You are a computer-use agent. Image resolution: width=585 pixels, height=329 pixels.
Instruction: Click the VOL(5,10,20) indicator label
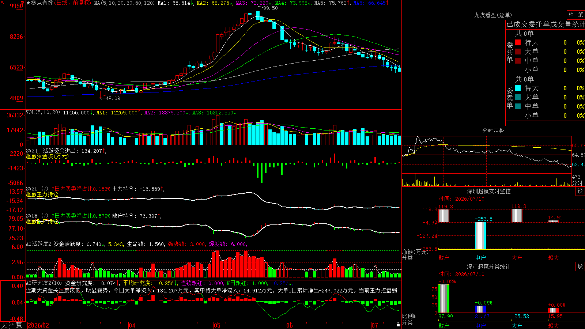tap(43, 113)
